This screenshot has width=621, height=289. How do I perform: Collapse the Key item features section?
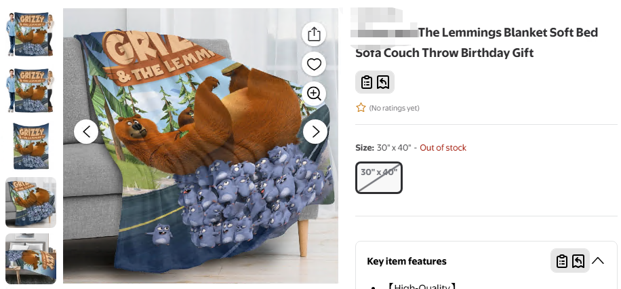tap(598, 261)
